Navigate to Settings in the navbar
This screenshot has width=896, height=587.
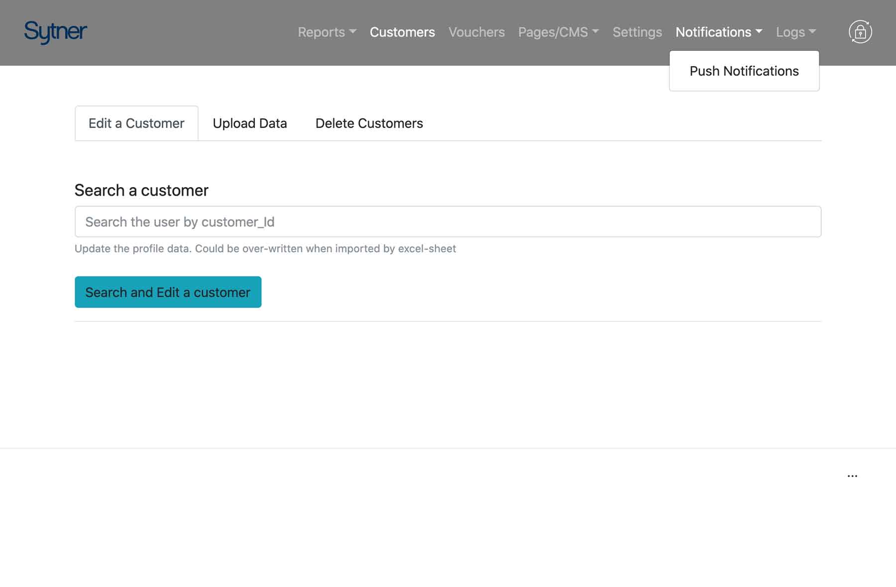click(637, 32)
